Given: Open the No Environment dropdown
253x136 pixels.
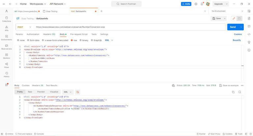Looking at the screenshot, I should 227,11.
